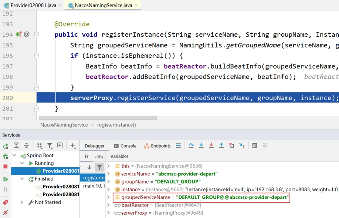Viewport: 339px width, 218px height.
Task: Click the Services panel title
Action: 11,135
